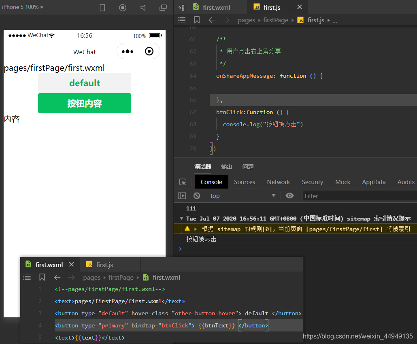This screenshot has width=417, height=344.
Task: Toggle live expression eye icon
Action: pos(289,196)
